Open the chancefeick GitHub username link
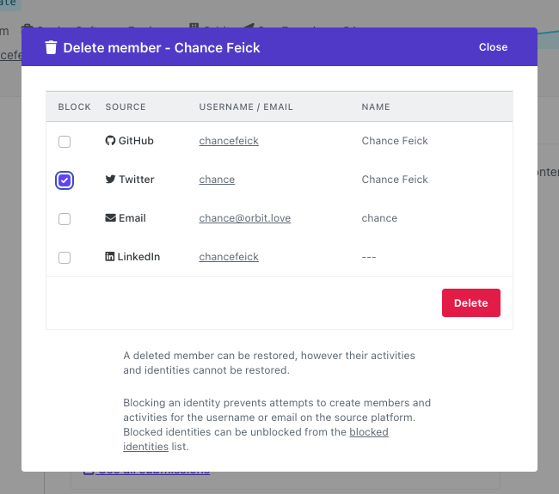 click(229, 141)
